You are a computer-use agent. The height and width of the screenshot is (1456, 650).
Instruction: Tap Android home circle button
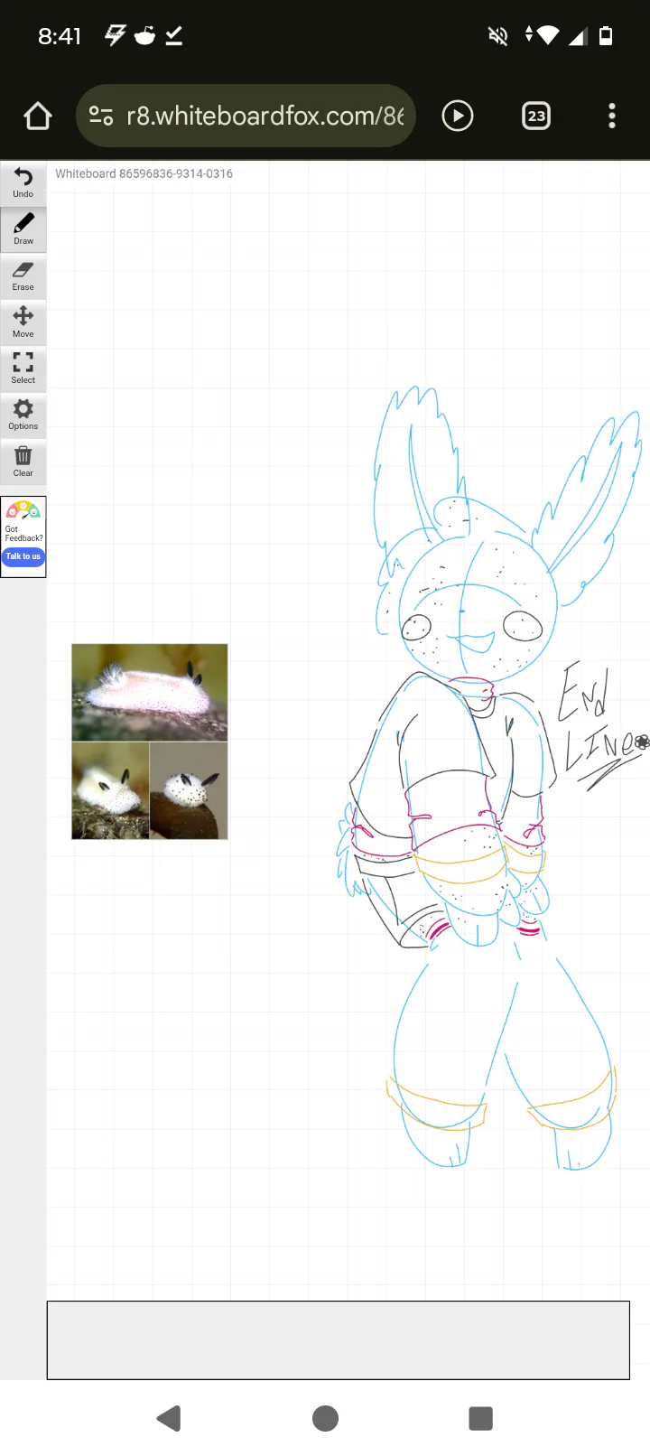[x=325, y=1418]
